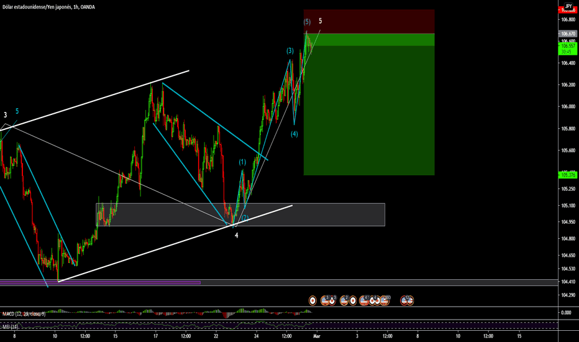The height and width of the screenshot is (342, 579).
Task: Click the 106.000 level on price axis
Action: coord(568,106)
